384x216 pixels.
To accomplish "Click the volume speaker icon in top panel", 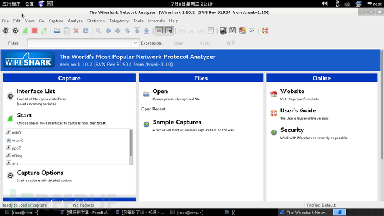I will pyautogui.click(x=325, y=4).
